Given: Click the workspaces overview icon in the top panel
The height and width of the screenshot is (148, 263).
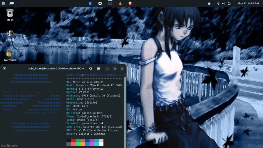Looking at the screenshot, I should pos(12,3).
